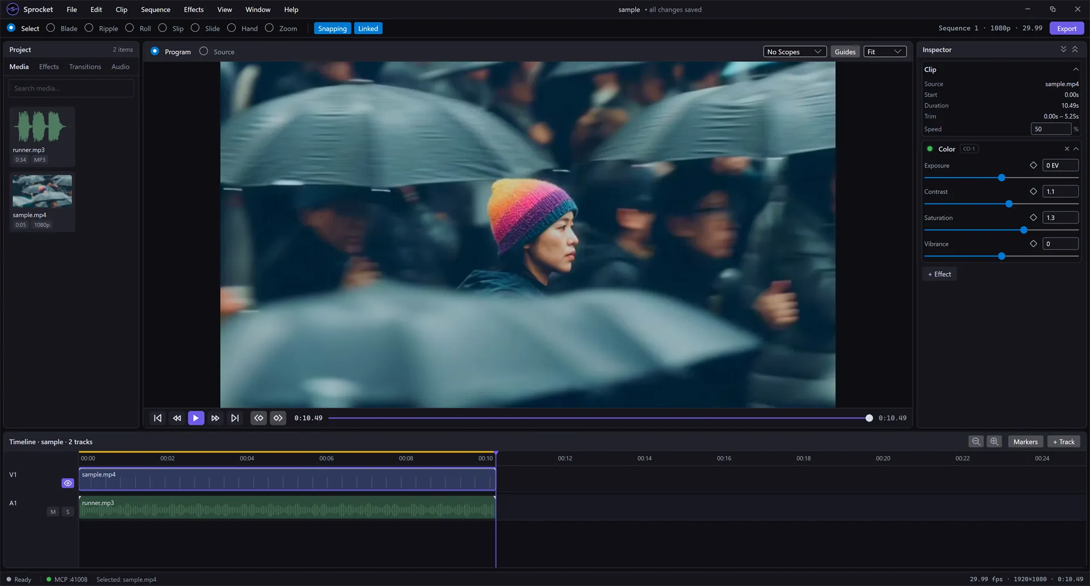The height and width of the screenshot is (586, 1090).
Task: Click the Export button
Action: pyautogui.click(x=1067, y=28)
